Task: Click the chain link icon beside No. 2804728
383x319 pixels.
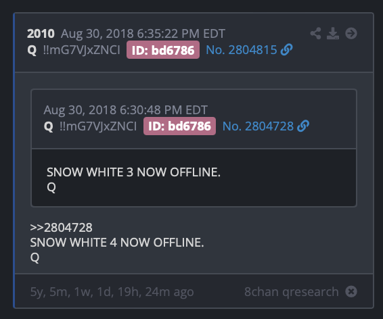Action: (x=303, y=126)
